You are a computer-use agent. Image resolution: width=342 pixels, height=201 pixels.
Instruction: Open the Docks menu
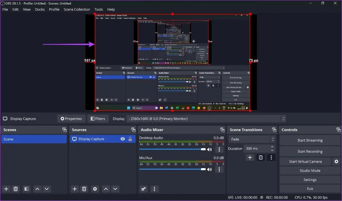40,9
